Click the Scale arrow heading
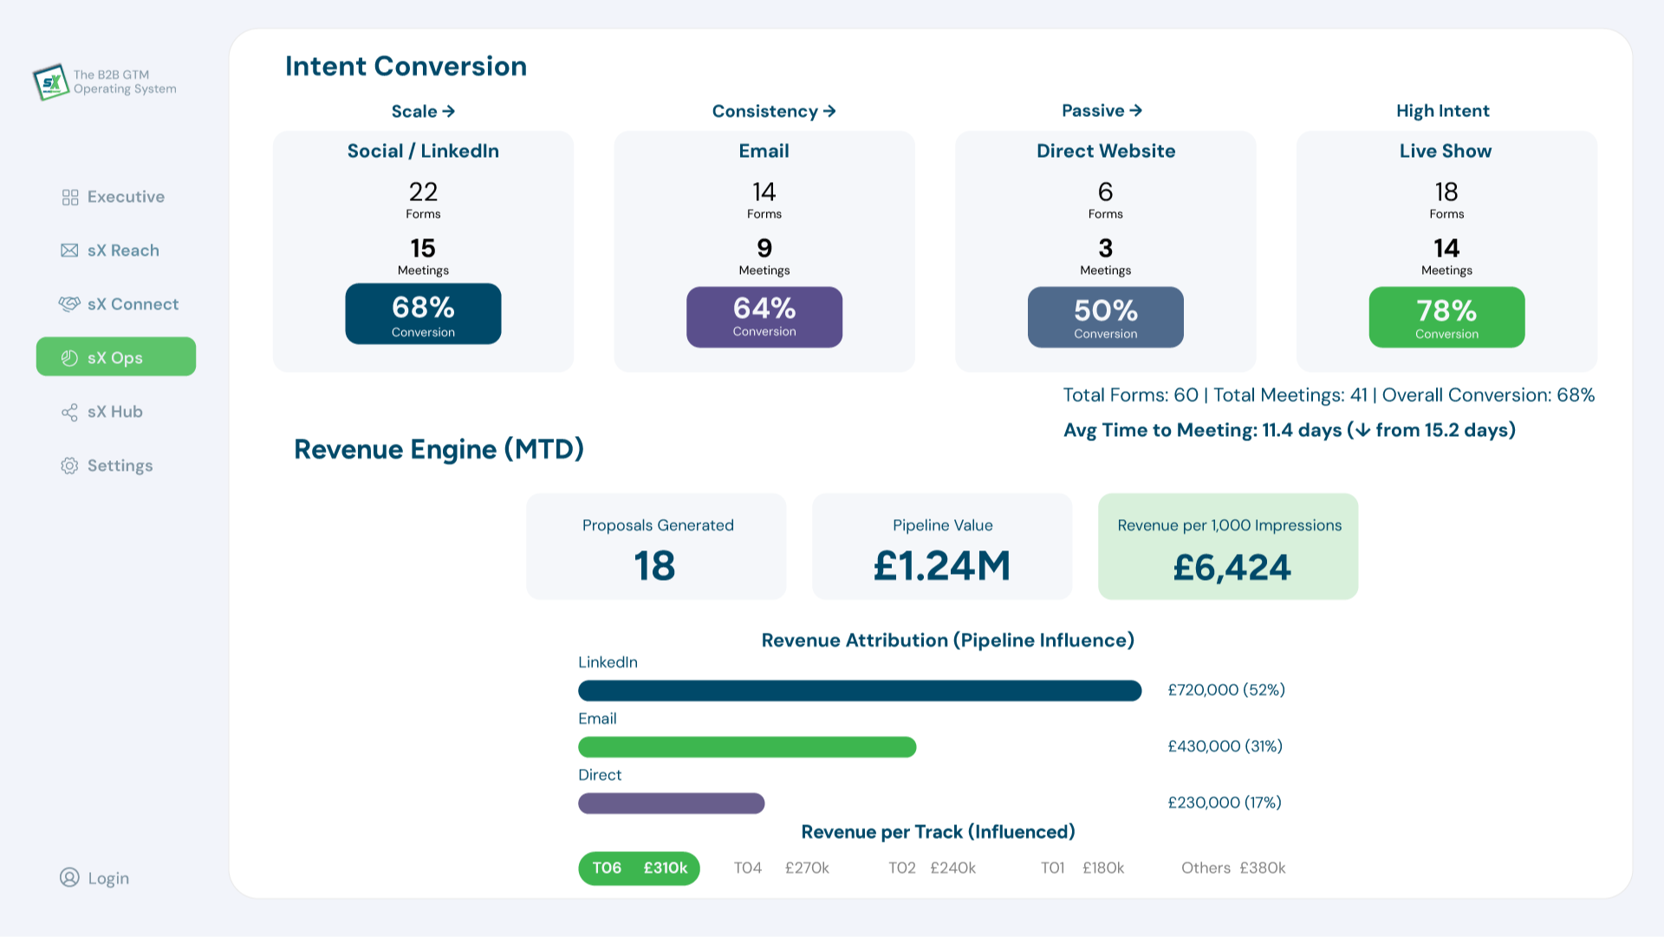The width and height of the screenshot is (1664, 937). [x=423, y=111]
